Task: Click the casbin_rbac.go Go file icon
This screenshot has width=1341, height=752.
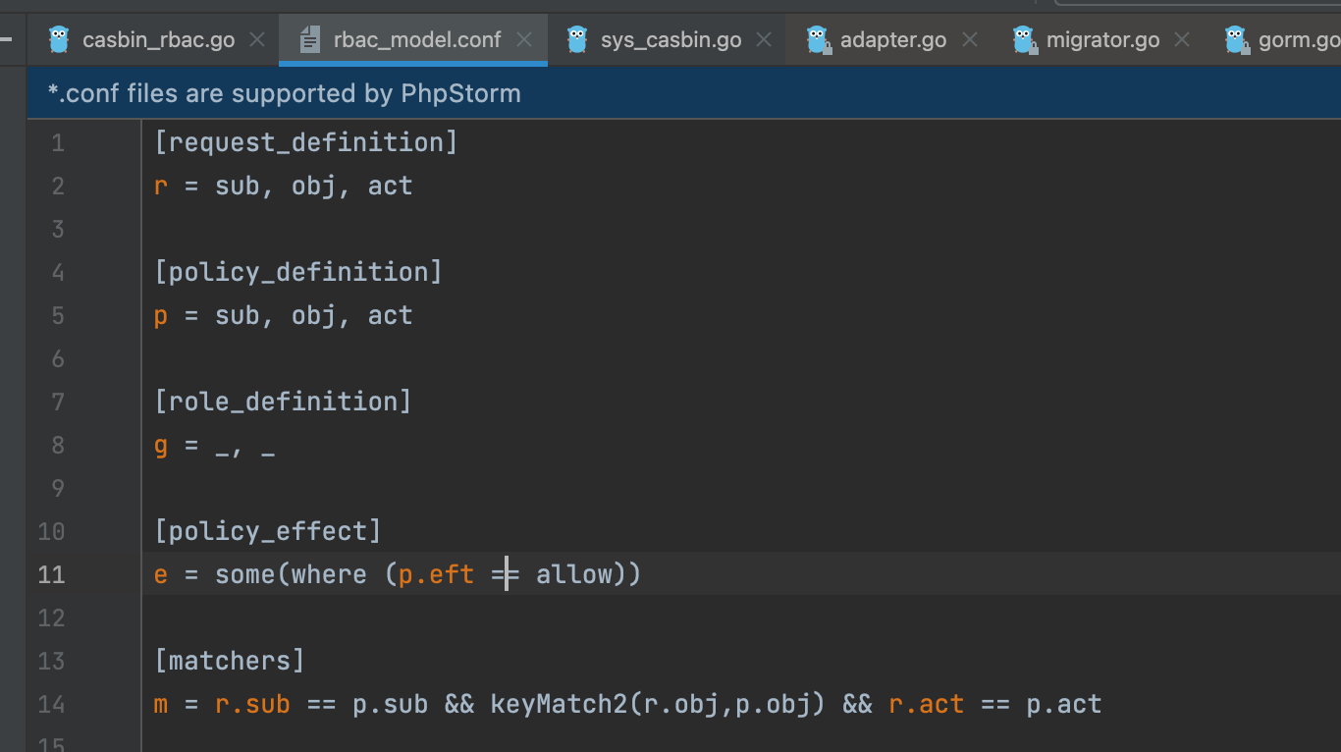Action: coord(59,40)
